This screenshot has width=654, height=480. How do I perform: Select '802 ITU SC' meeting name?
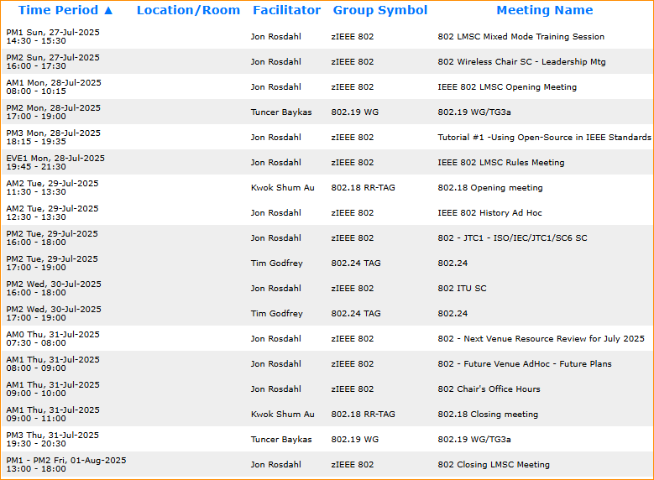tap(462, 288)
